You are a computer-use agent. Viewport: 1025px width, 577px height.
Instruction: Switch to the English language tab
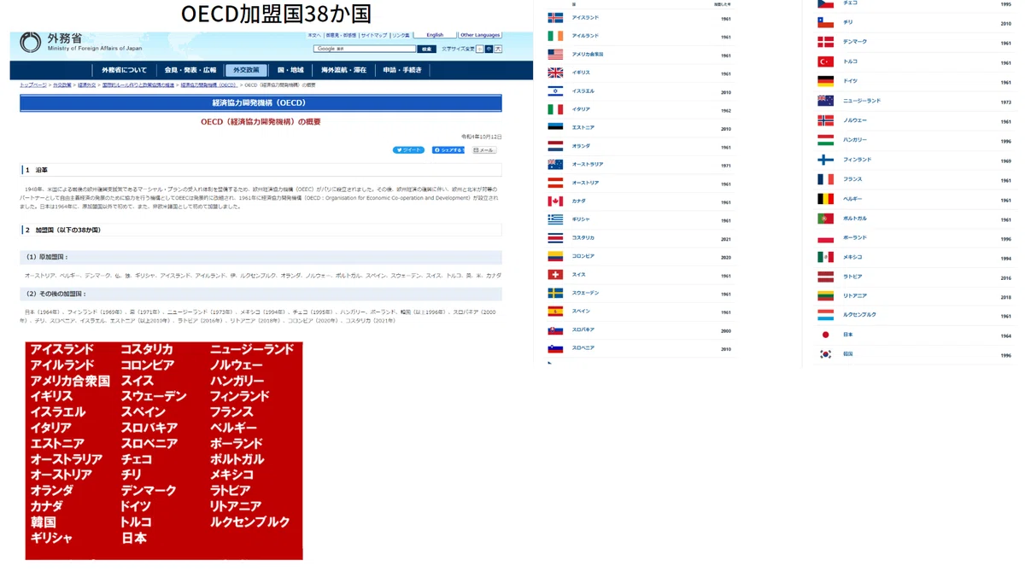click(435, 35)
